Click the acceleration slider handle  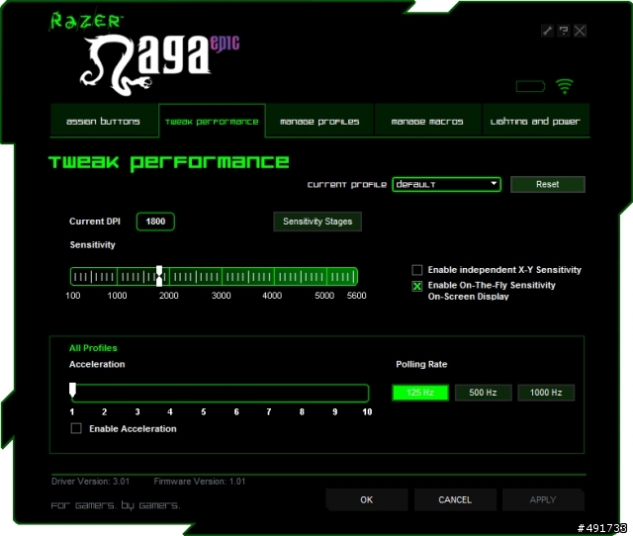click(x=72, y=390)
